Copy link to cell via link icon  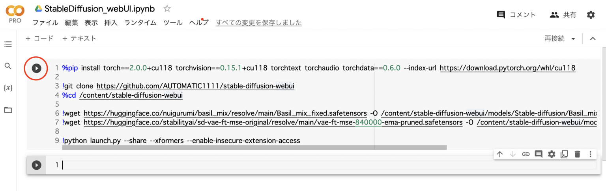(526, 154)
